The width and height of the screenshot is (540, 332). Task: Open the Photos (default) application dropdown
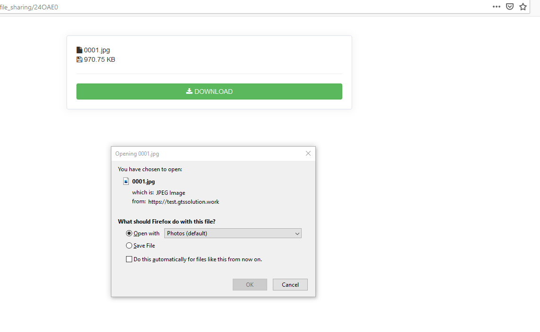(x=233, y=233)
